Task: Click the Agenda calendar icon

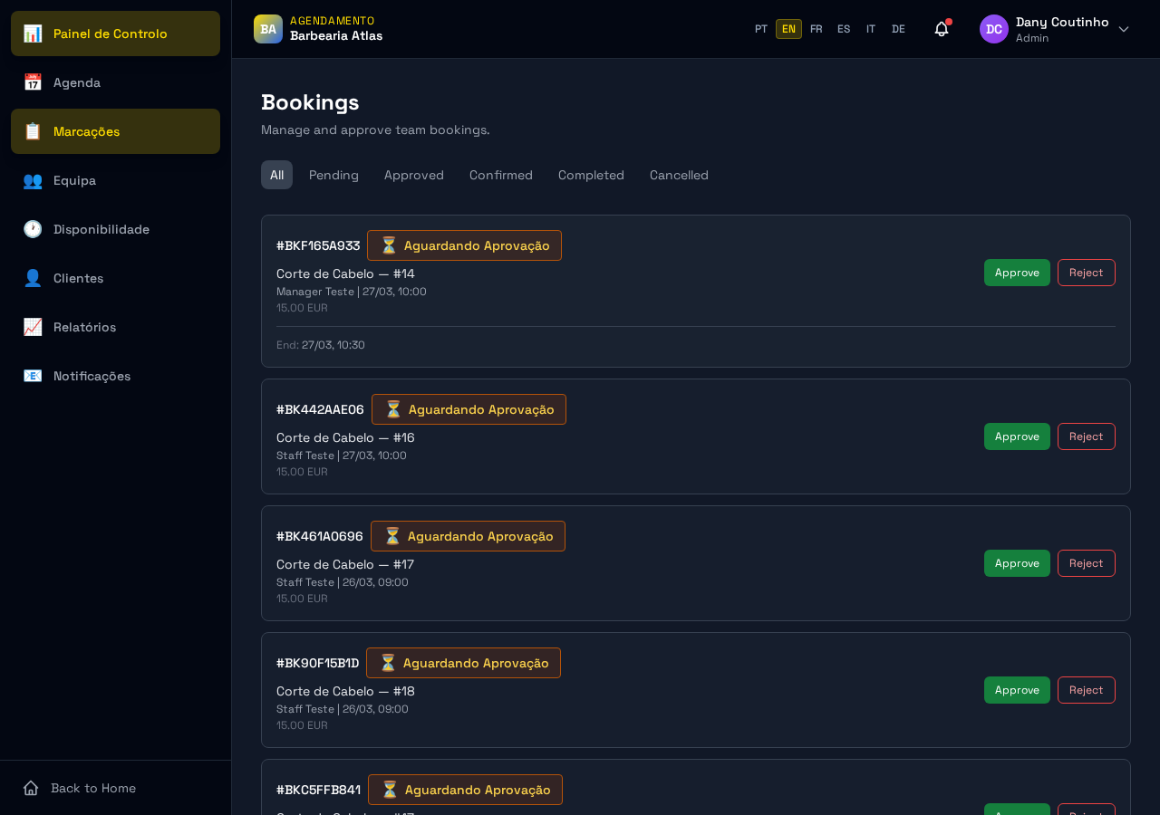Action: [33, 82]
